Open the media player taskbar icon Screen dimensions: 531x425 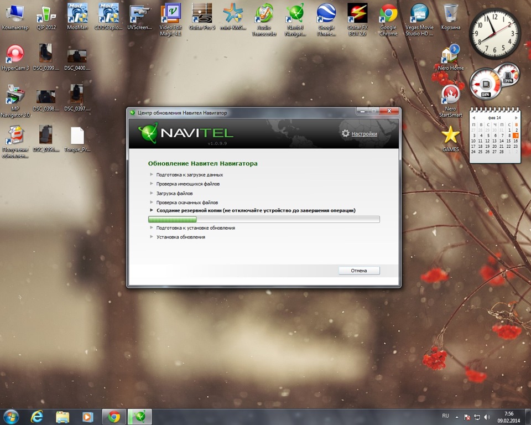point(88,417)
